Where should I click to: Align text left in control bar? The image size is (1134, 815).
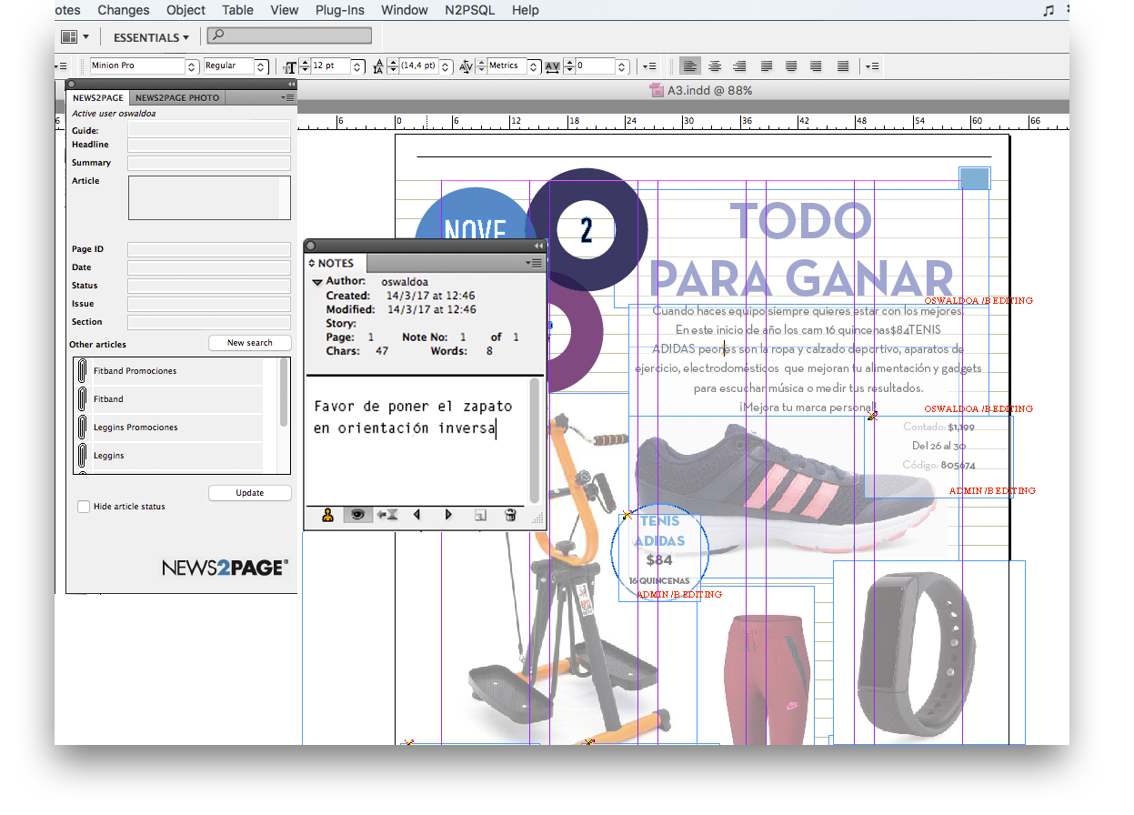pos(691,66)
